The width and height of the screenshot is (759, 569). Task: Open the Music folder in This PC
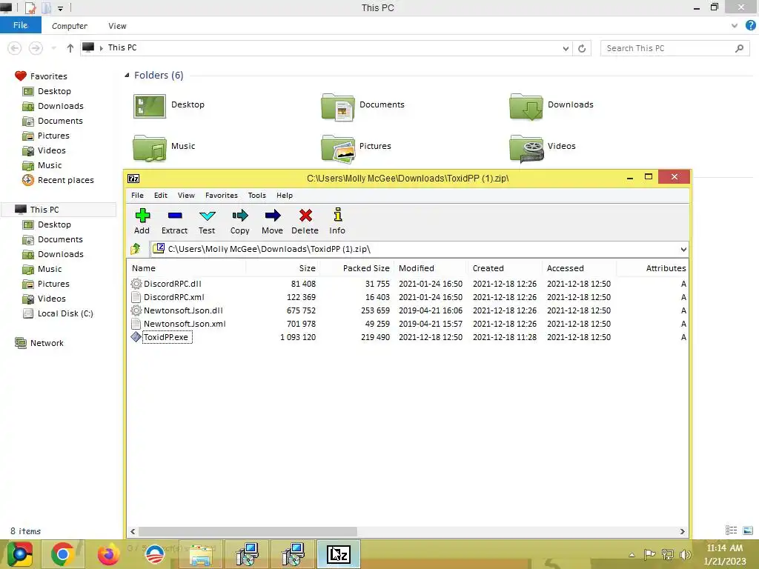pyautogui.click(x=164, y=147)
